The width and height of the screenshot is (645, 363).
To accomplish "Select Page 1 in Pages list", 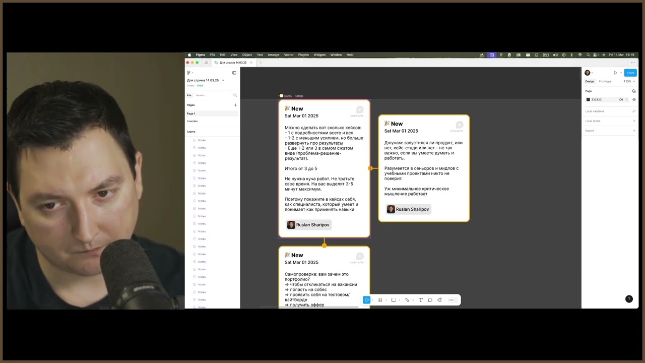I will click(x=212, y=113).
